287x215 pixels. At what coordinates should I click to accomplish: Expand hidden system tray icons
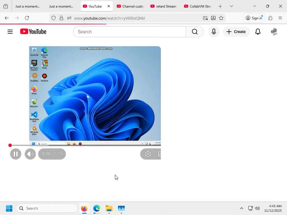(242, 208)
